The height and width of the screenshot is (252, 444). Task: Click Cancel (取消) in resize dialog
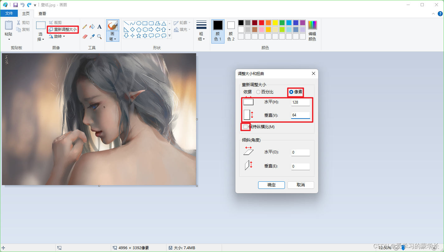click(x=301, y=185)
